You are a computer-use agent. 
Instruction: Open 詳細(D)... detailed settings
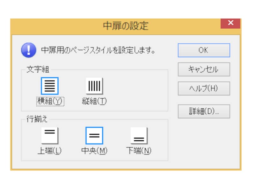[204, 111]
